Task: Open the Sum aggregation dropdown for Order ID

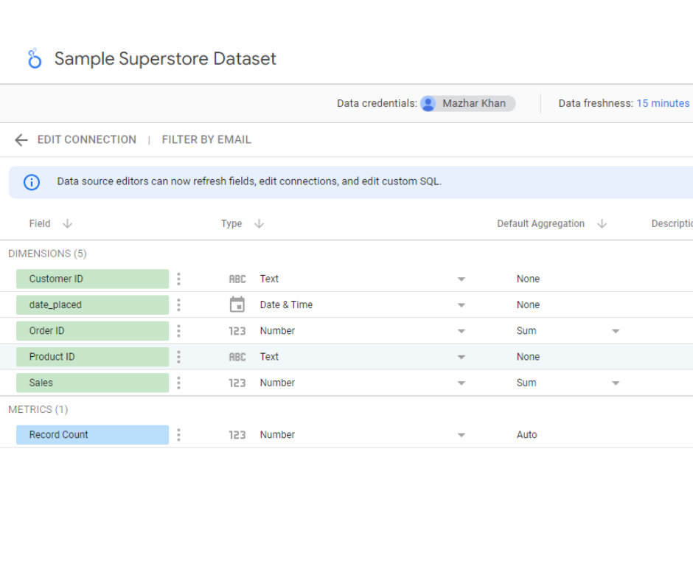Action: [x=616, y=332]
